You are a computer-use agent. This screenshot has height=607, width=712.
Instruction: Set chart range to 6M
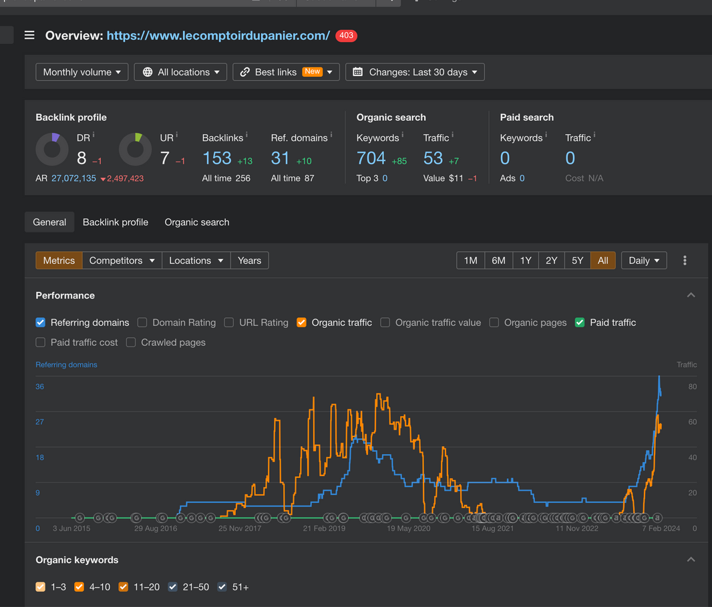click(498, 260)
